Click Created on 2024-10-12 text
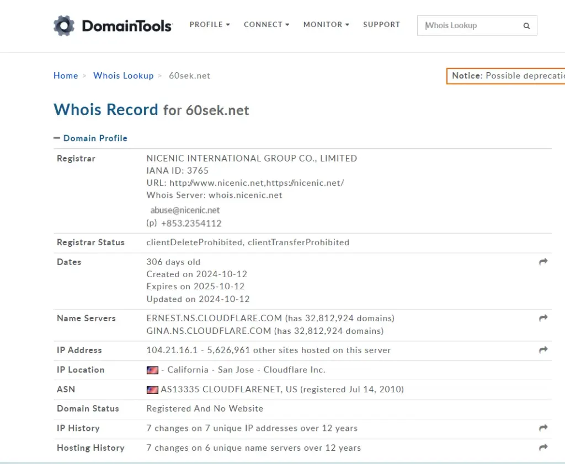The image size is (565, 464). (197, 274)
